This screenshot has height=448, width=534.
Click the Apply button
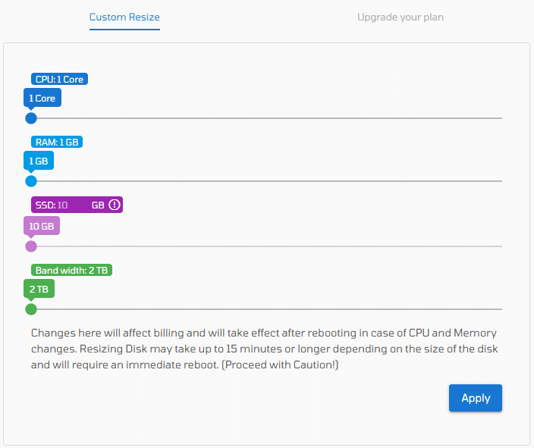click(x=476, y=398)
